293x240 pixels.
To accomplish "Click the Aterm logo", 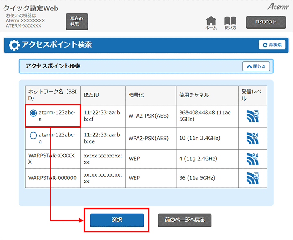I will 276,7.
